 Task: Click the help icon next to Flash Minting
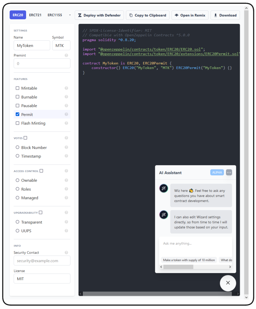coord(66,123)
